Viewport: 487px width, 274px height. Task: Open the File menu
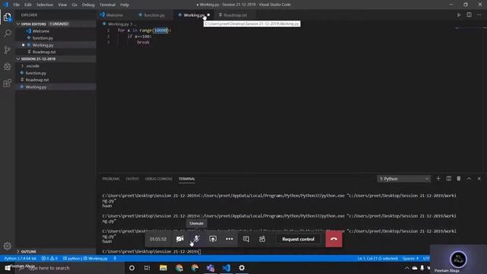tap(16, 5)
